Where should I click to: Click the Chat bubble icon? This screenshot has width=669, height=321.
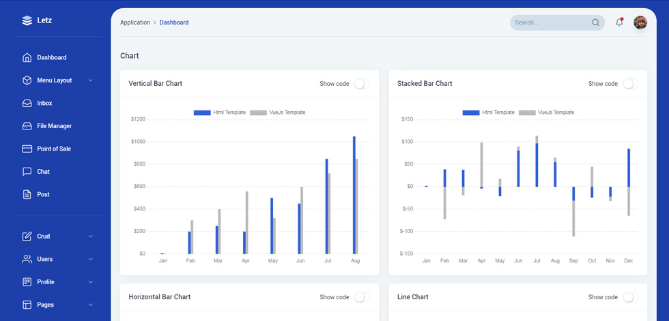(x=27, y=172)
